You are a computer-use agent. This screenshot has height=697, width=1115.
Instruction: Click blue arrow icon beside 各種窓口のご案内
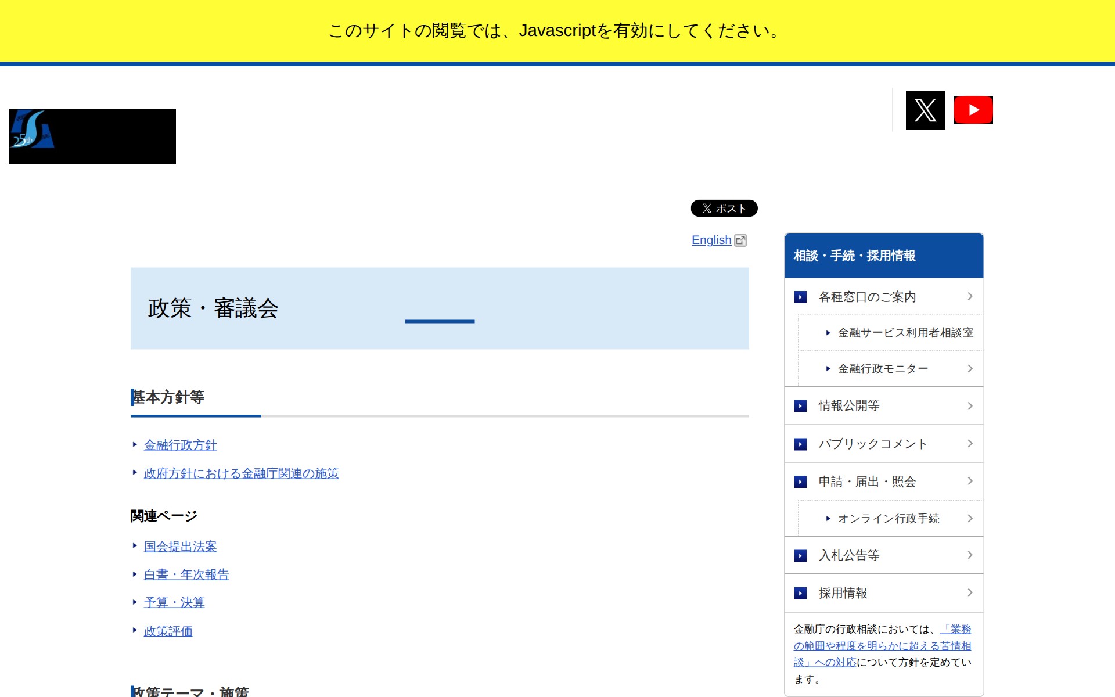[800, 297]
